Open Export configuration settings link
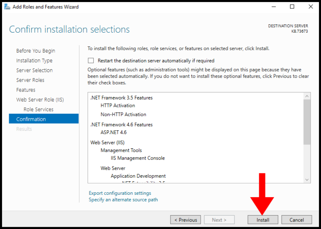This screenshot has height=229, width=321. 120,193
